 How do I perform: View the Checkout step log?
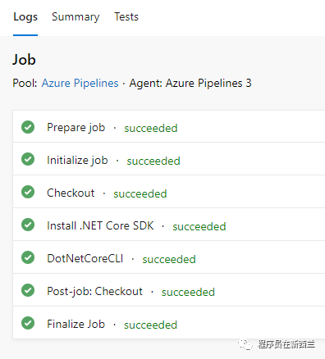pos(169,192)
